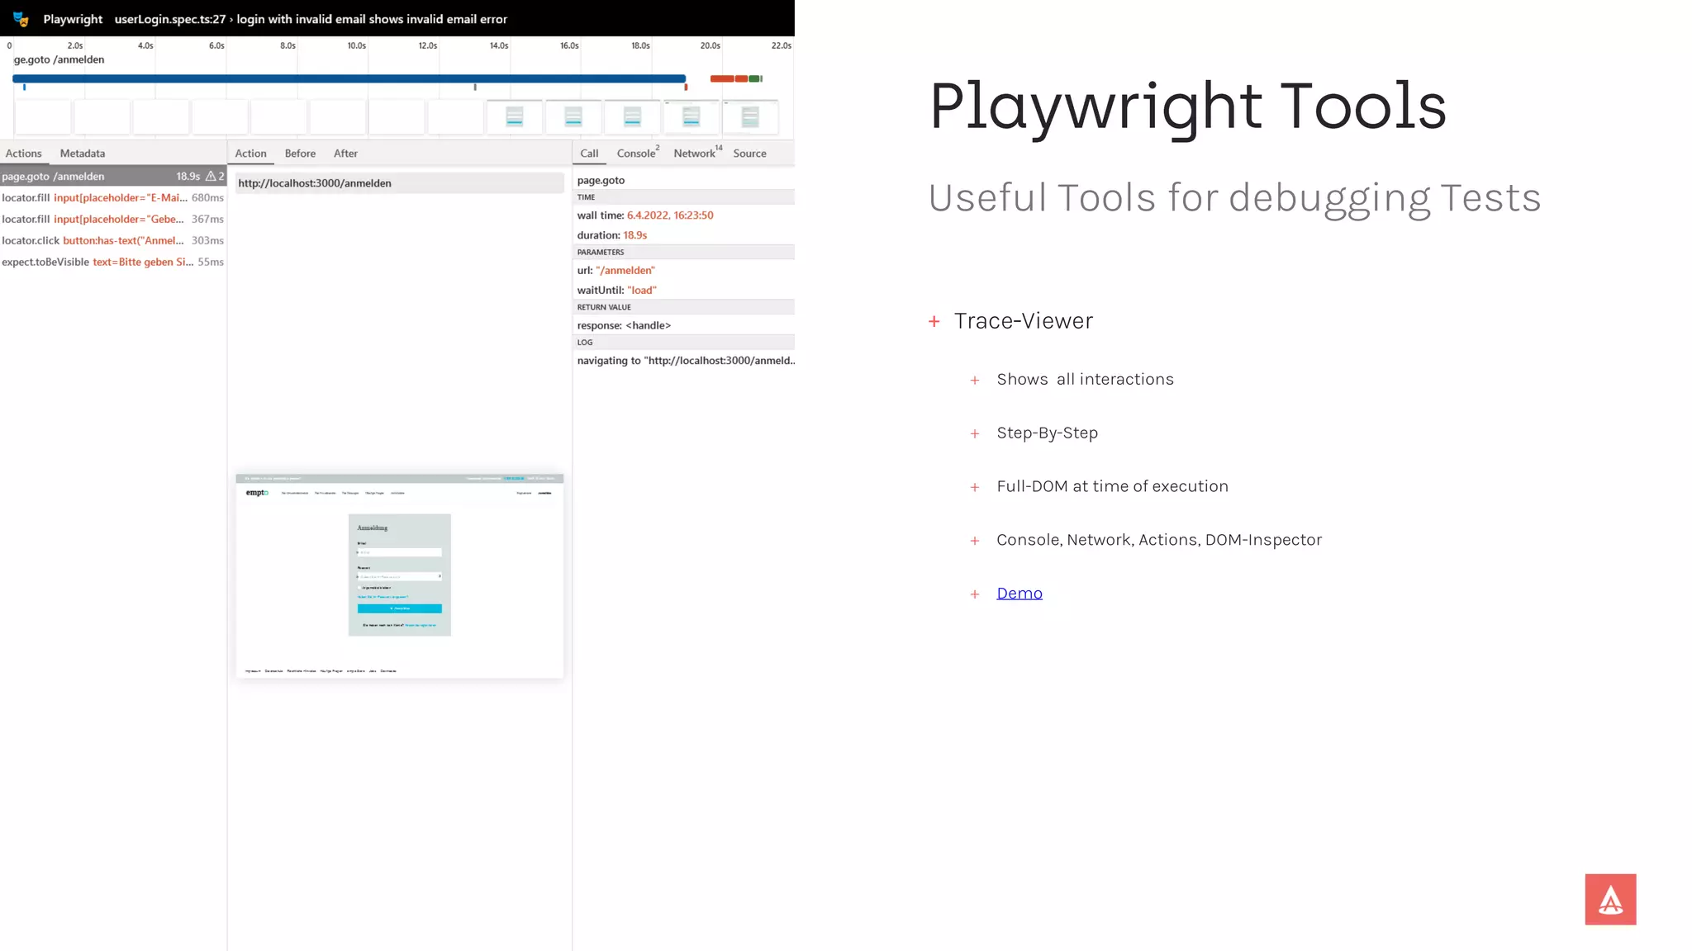Open the Network tab

pyautogui.click(x=696, y=154)
